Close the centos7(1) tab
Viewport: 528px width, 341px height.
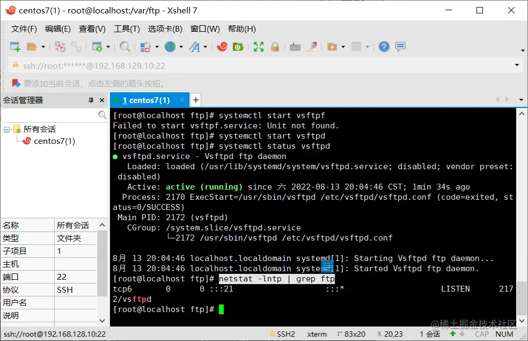182,100
